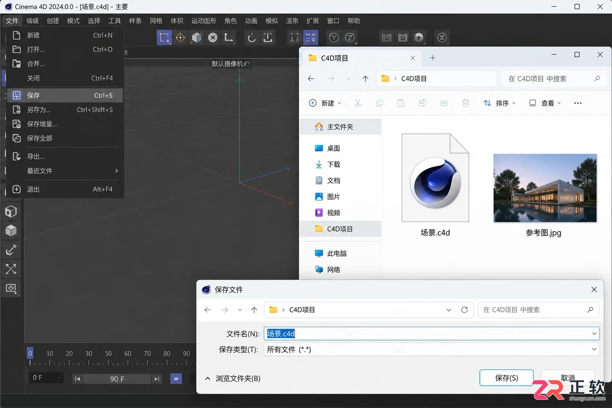Click the blue fast-forward timeline button
Screen dimensions: 612x408
(176, 379)
